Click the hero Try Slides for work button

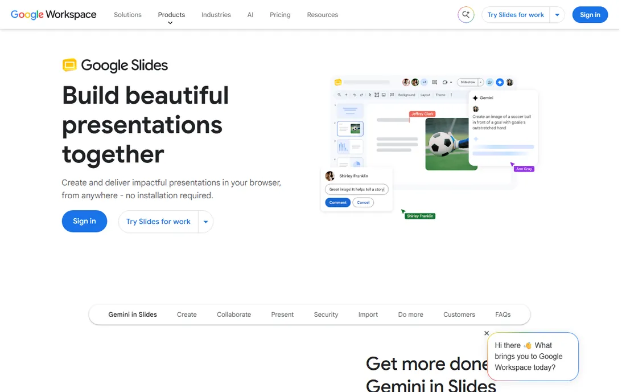click(159, 222)
